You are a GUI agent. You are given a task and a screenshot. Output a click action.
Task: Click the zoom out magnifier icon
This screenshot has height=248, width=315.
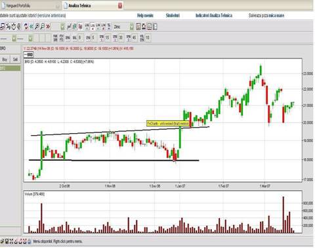[x=43, y=26]
